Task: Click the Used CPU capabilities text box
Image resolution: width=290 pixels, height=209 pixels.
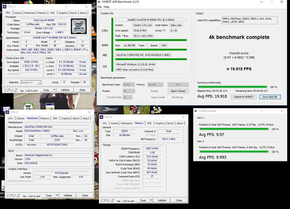Action: (x=250, y=20)
